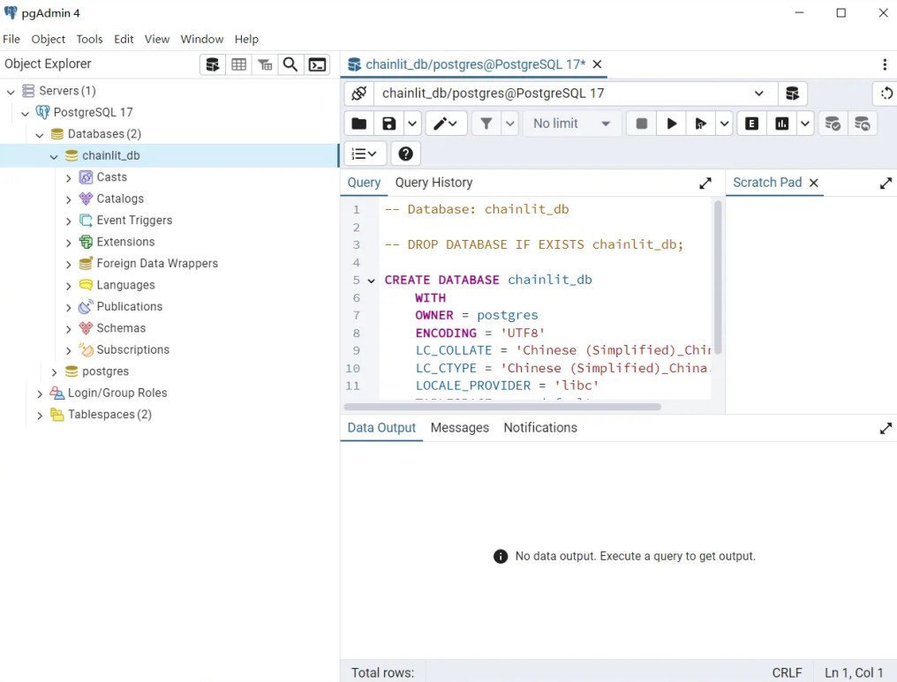
Task: Select Extensions in the tree
Action: point(126,242)
